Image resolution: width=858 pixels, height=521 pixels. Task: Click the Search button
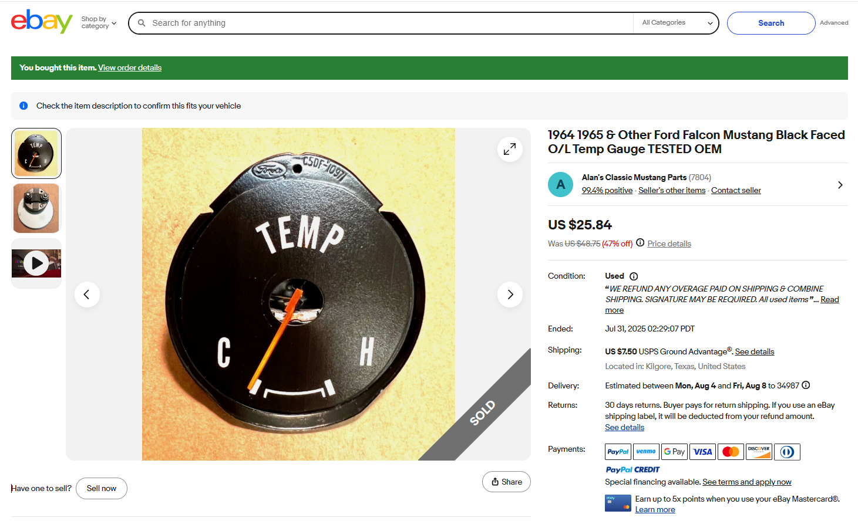770,23
